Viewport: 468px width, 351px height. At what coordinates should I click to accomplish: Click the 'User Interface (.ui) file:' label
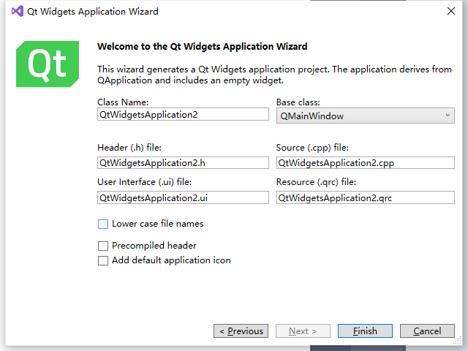(x=145, y=182)
